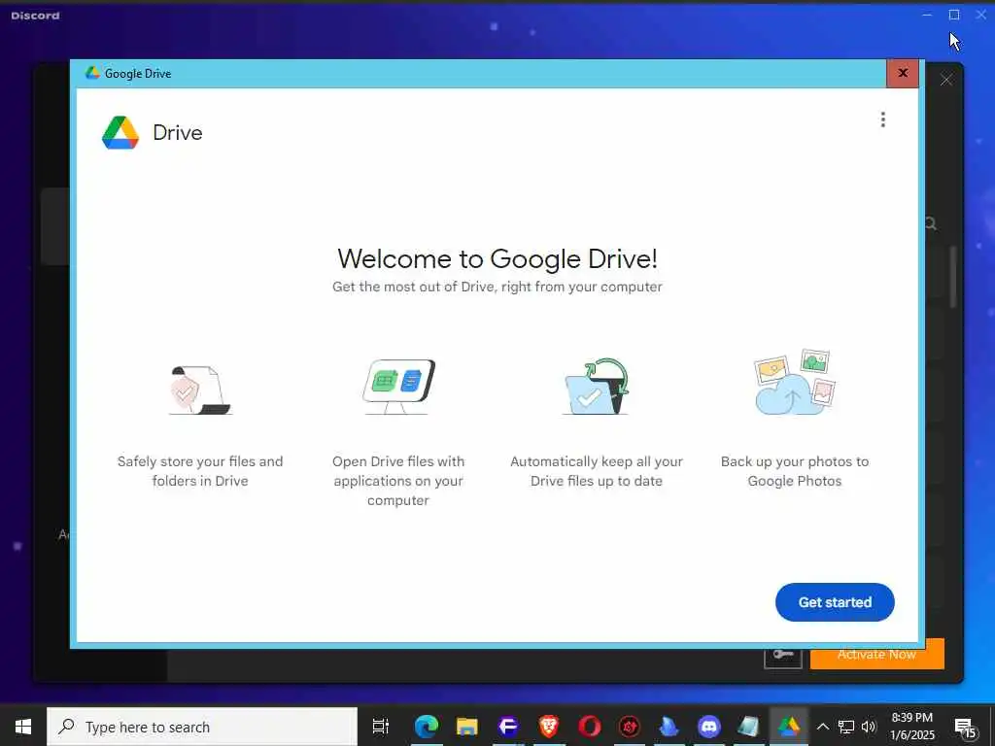Image resolution: width=995 pixels, height=746 pixels.
Task: Click the background window's vertical scrollbar
Action: tap(952, 277)
